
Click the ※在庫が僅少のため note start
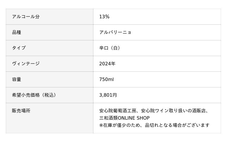pos(120,125)
